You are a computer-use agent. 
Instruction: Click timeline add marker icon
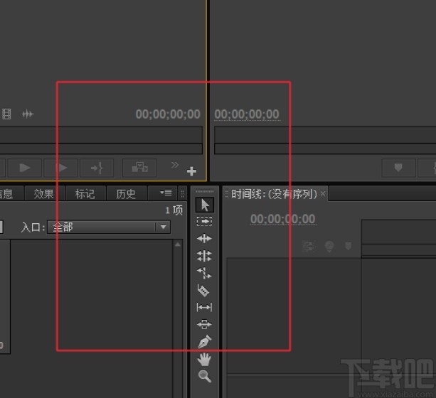pos(348,246)
